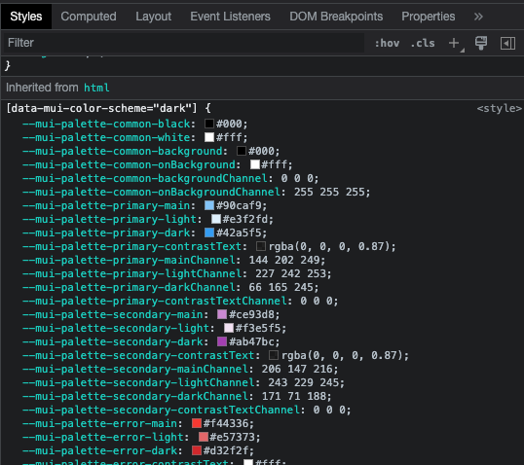Open swatch for --mui-palette-primary-light #e3f2fd
Image resolution: width=524 pixels, height=465 pixels.
click(216, 219)
